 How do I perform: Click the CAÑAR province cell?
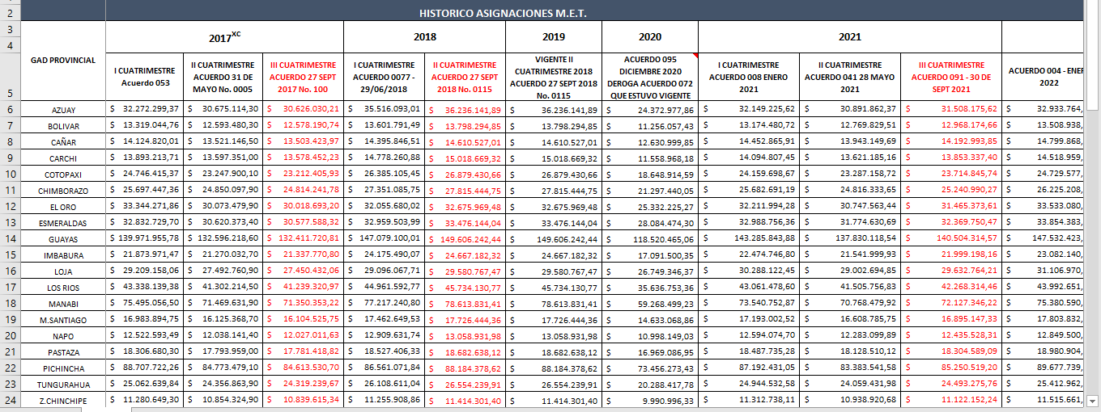[x=63, y=141]
